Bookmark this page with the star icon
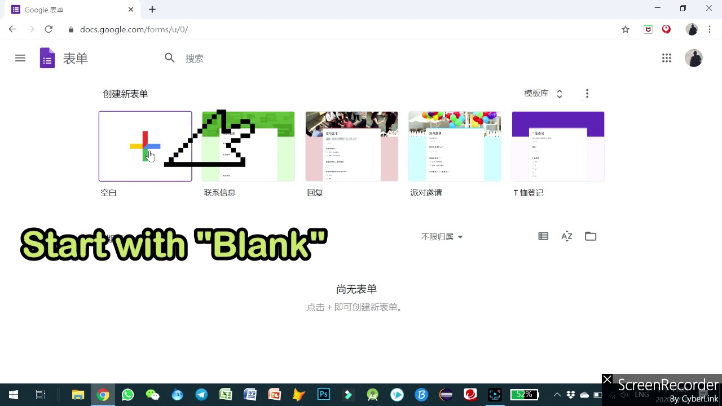 click(x=625, y=29)
